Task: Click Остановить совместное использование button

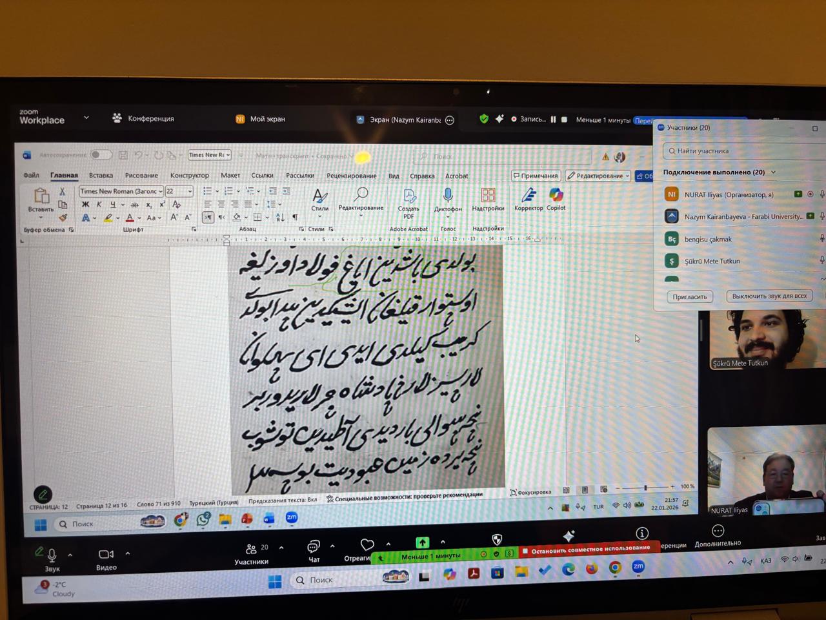Action: coord(590,550)
